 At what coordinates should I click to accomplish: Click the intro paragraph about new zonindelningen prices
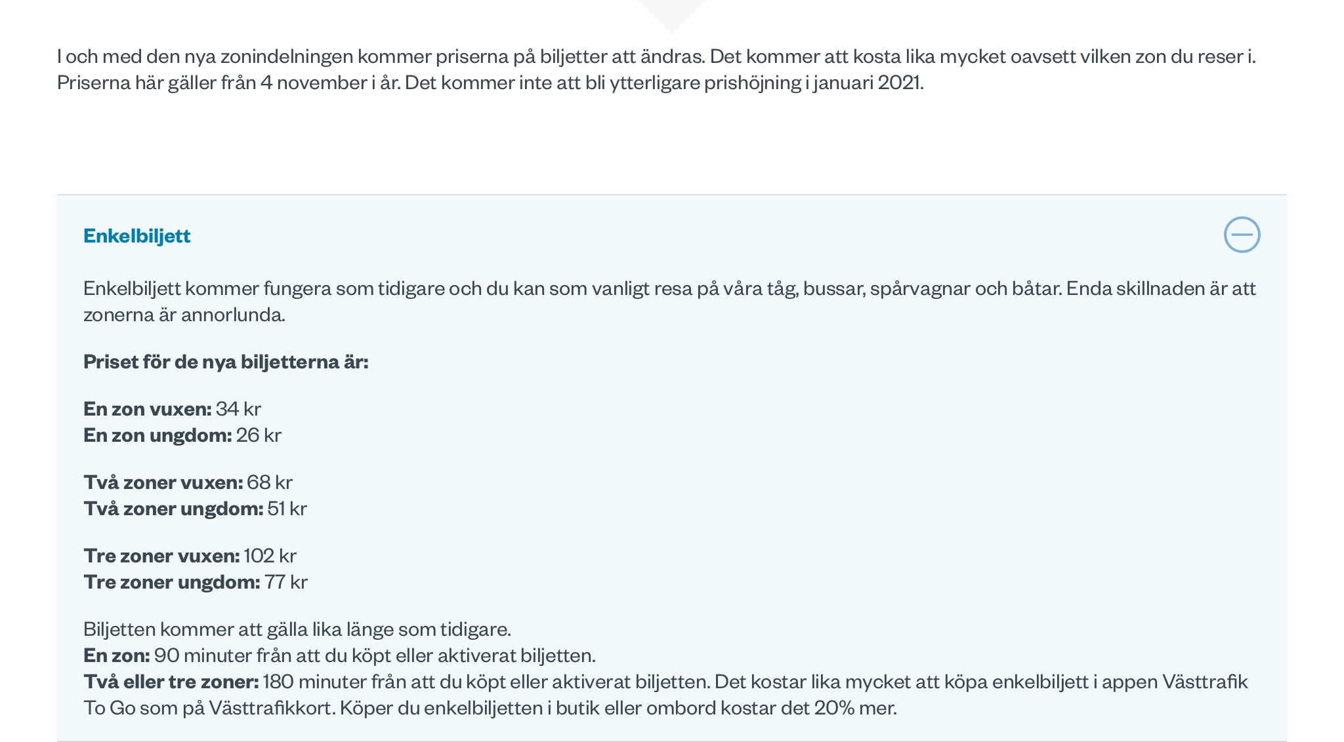[x=656, y=56]
